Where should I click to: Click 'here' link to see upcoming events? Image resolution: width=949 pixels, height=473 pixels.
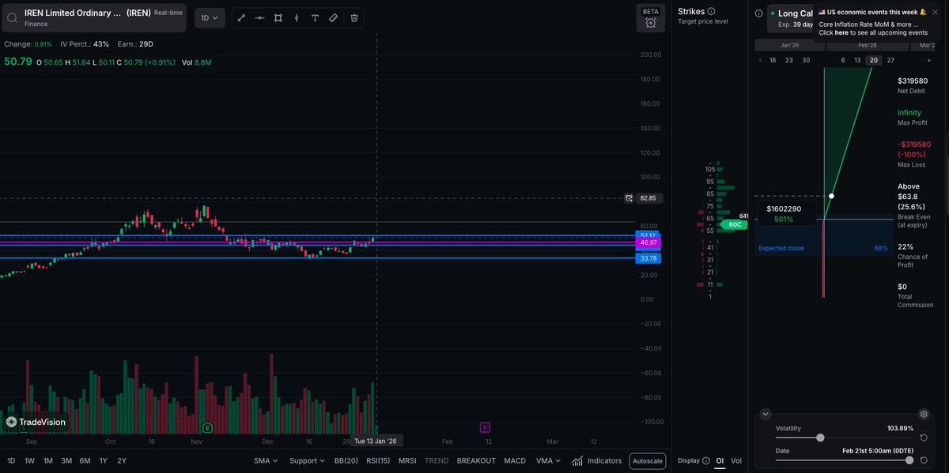pos(841,32)
